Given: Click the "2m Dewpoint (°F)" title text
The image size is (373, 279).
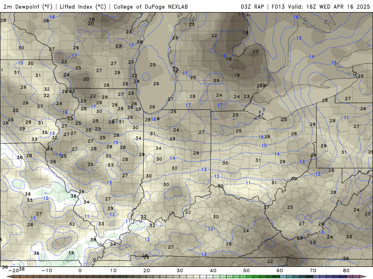Looking at the screenshot, I should pyautogui.click(x=28, y=7).
